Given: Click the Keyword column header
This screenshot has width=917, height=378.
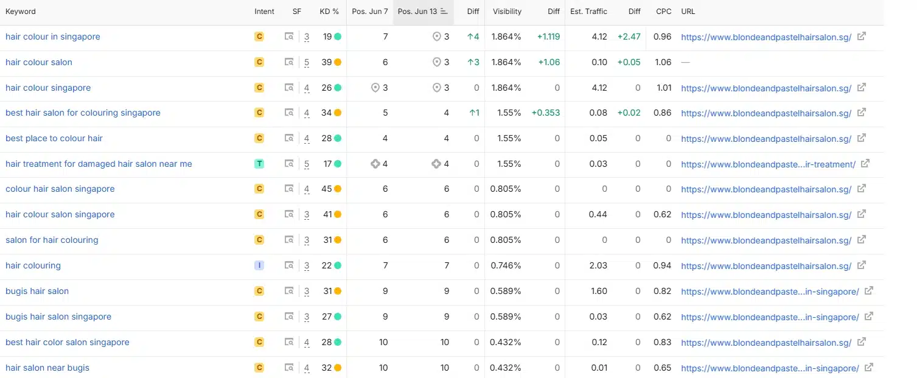Looking at the screenshot, I should click(x=21, y=12).
